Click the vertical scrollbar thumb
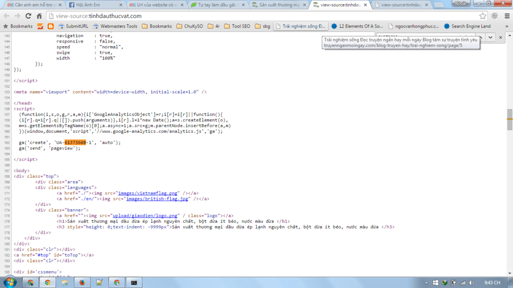This screenshot has width=513, height=288. pyautogui.click(x=509, y=119)
